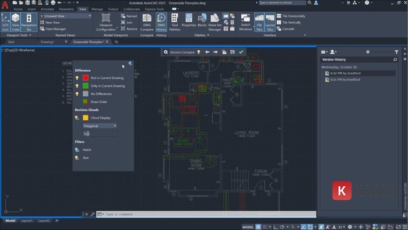Open the Insert ribbon tab
The width and height of the screenshot is (408, 230).
click(x=31, y=9)
